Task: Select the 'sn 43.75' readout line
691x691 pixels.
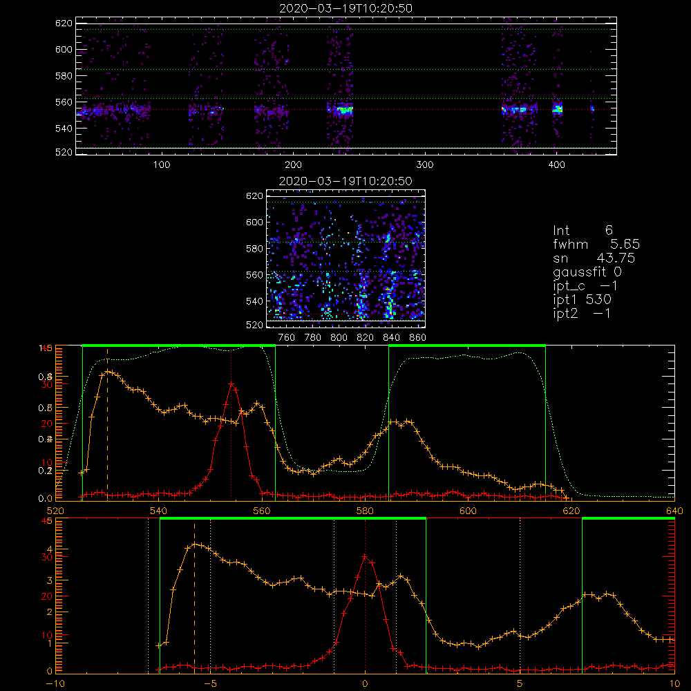Action: 594,258
